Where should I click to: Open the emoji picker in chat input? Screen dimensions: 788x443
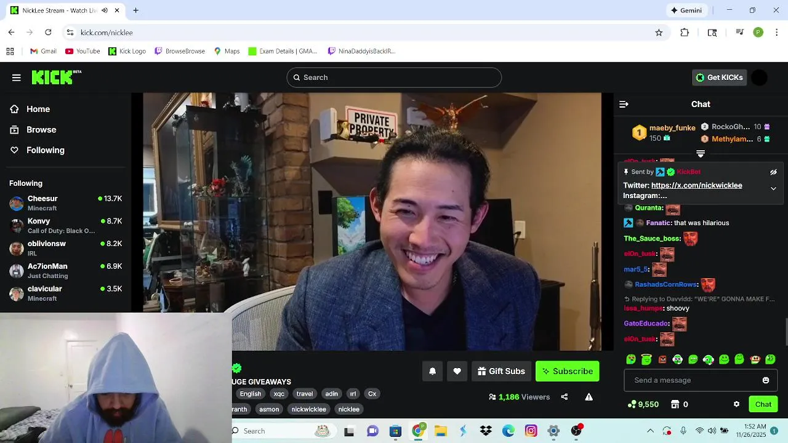(x=766, y=380)
